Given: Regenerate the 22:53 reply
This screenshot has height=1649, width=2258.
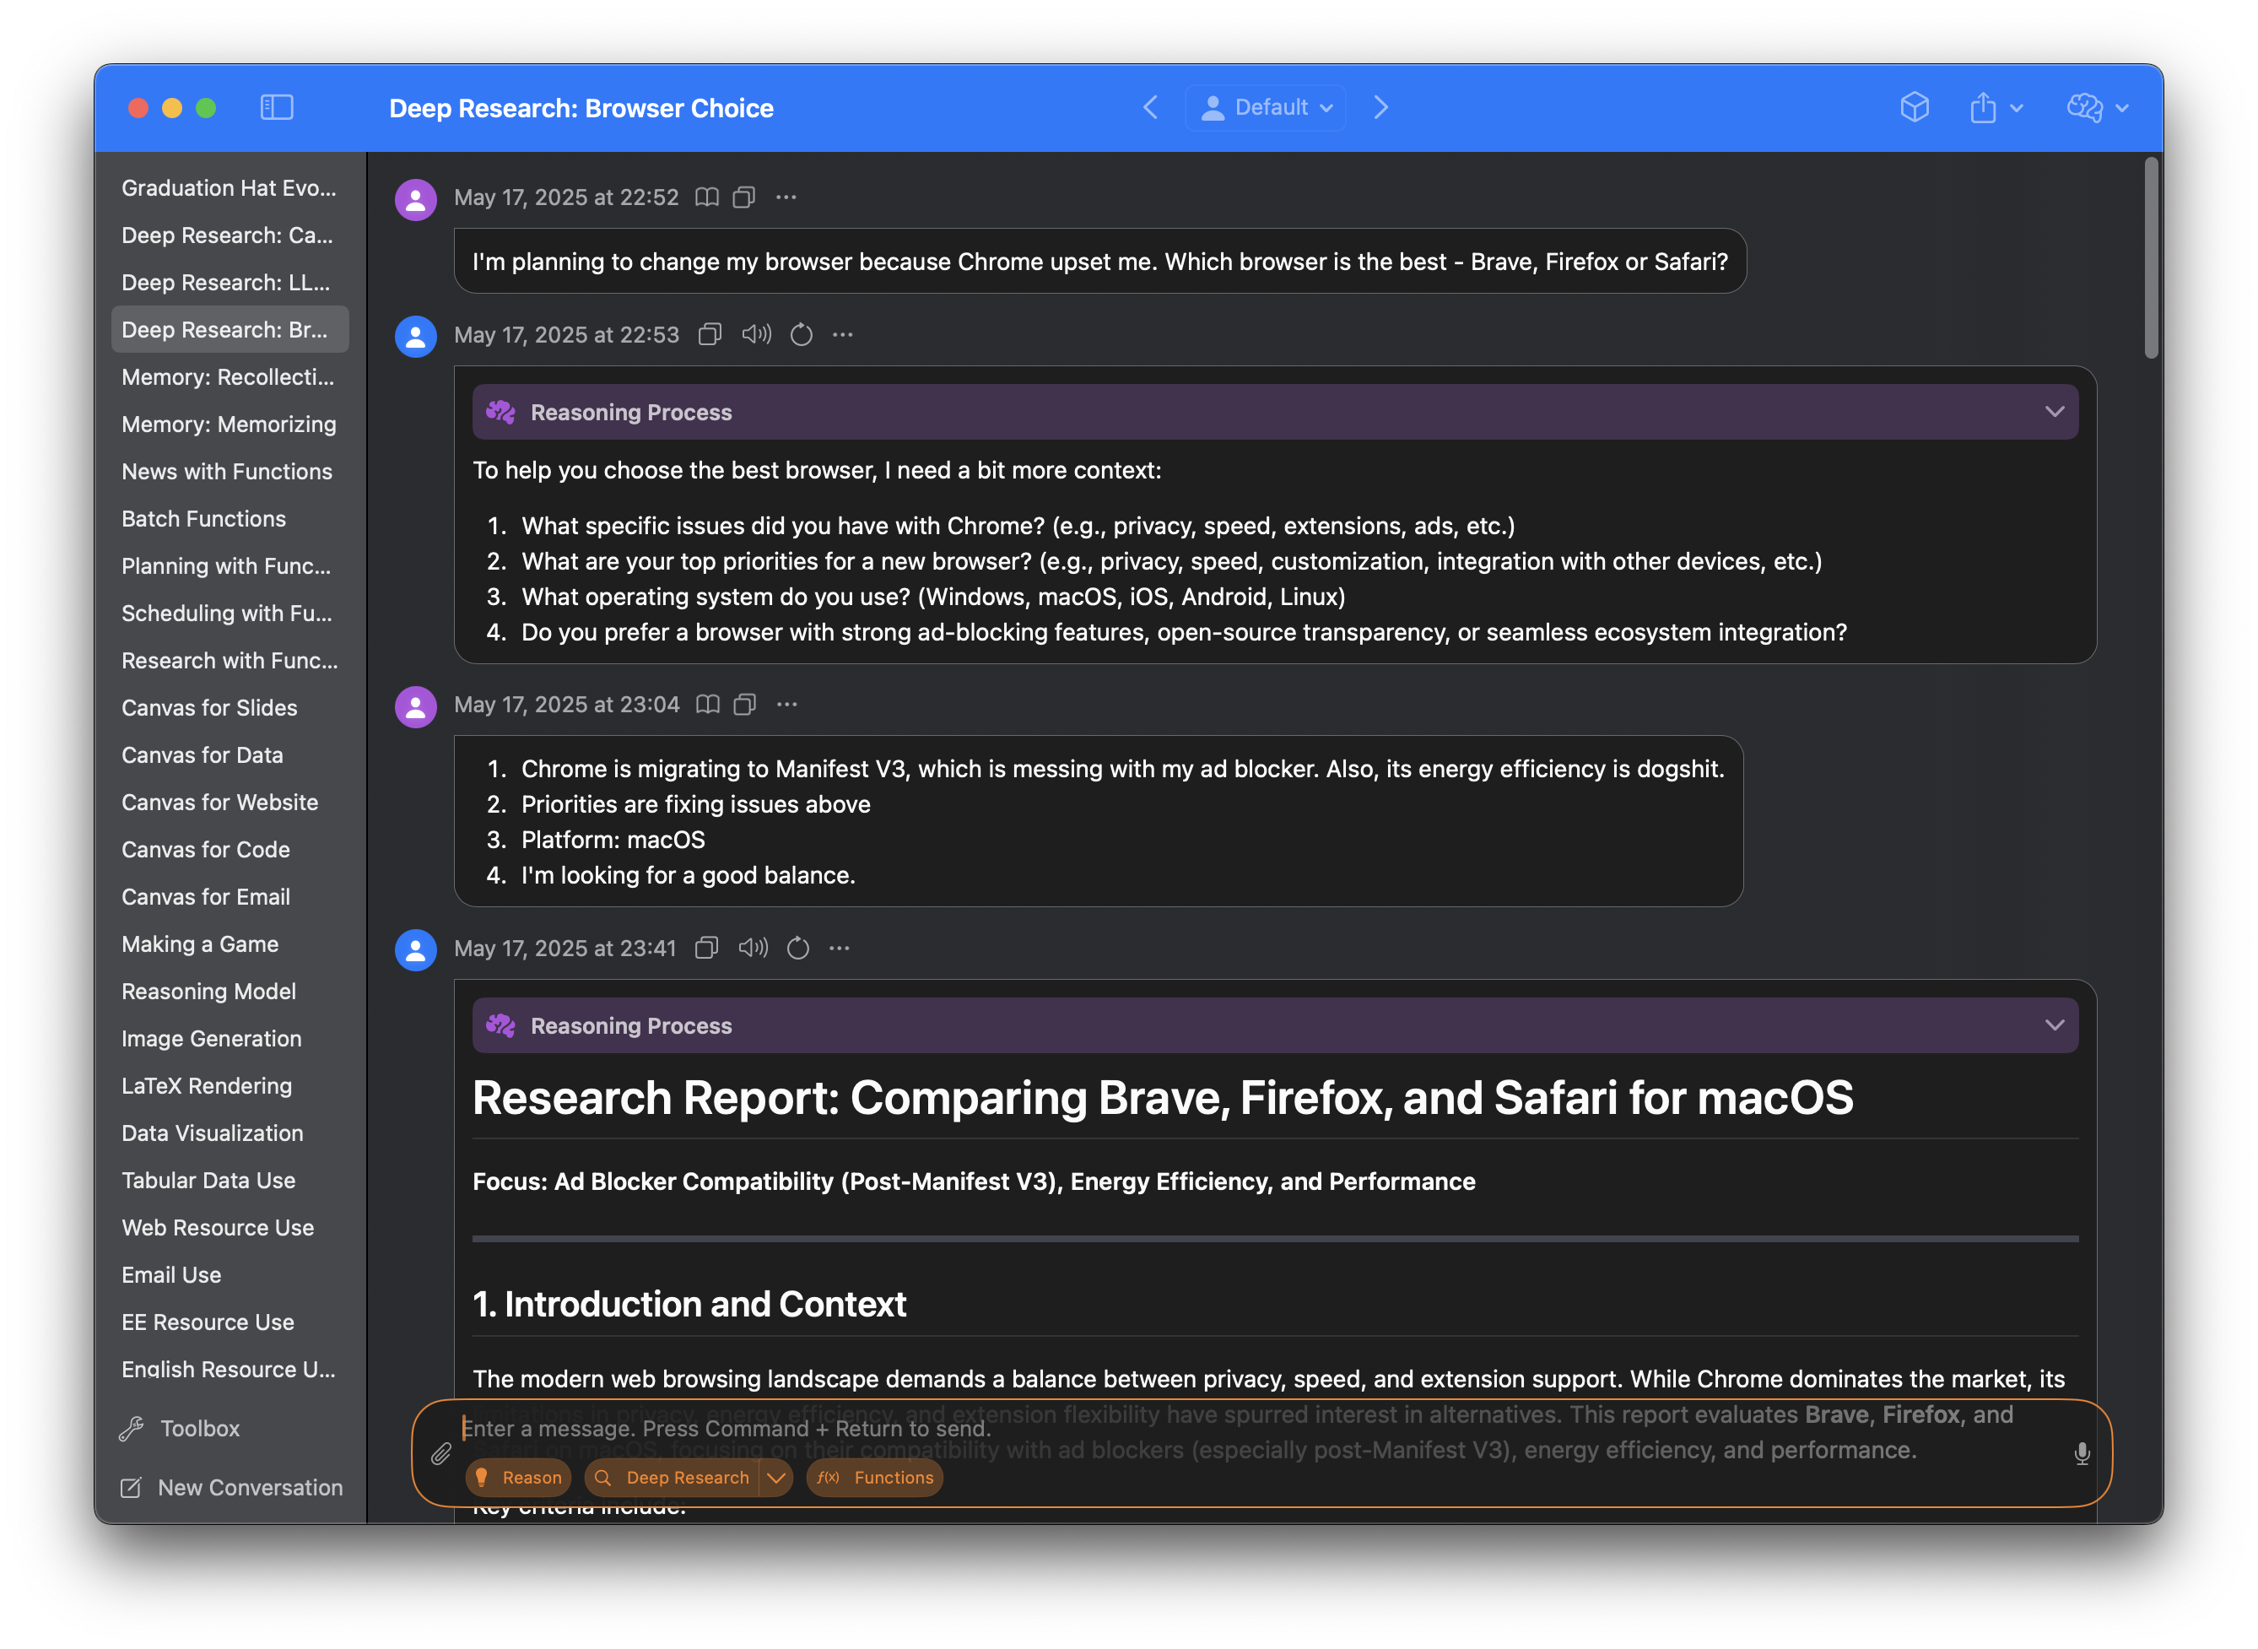Looking at the screenshot, I should coord(802,334).
